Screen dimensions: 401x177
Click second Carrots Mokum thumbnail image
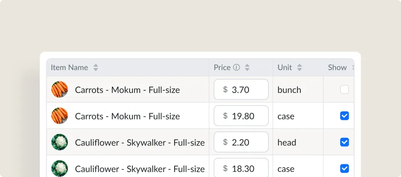[x=59, y=116]
